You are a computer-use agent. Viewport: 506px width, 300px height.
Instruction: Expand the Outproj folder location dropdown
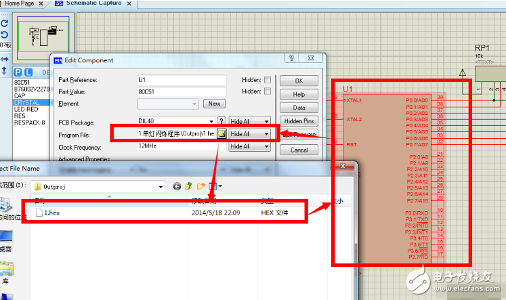click(161, 186)
